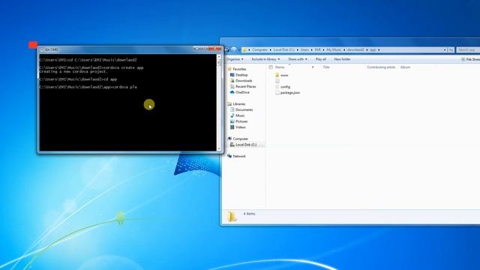Click My Music in the address breadcrumb
480x270 pixels.
334,49
